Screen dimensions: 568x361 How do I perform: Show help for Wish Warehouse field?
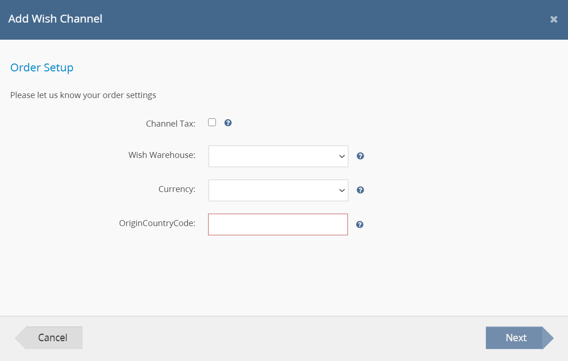360,156
